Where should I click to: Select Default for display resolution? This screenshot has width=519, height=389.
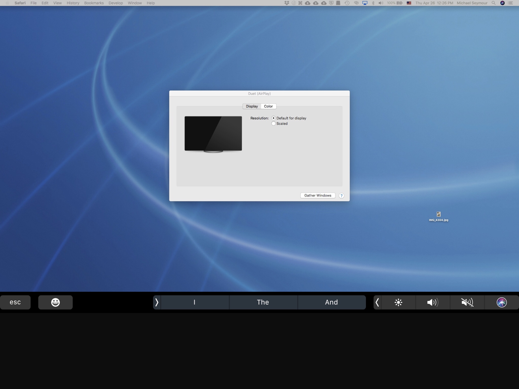tap(273, 118)
